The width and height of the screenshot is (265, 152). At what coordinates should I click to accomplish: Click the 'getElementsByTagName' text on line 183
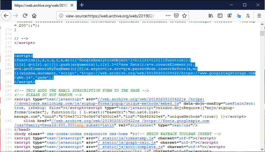[x=47, y=69]
